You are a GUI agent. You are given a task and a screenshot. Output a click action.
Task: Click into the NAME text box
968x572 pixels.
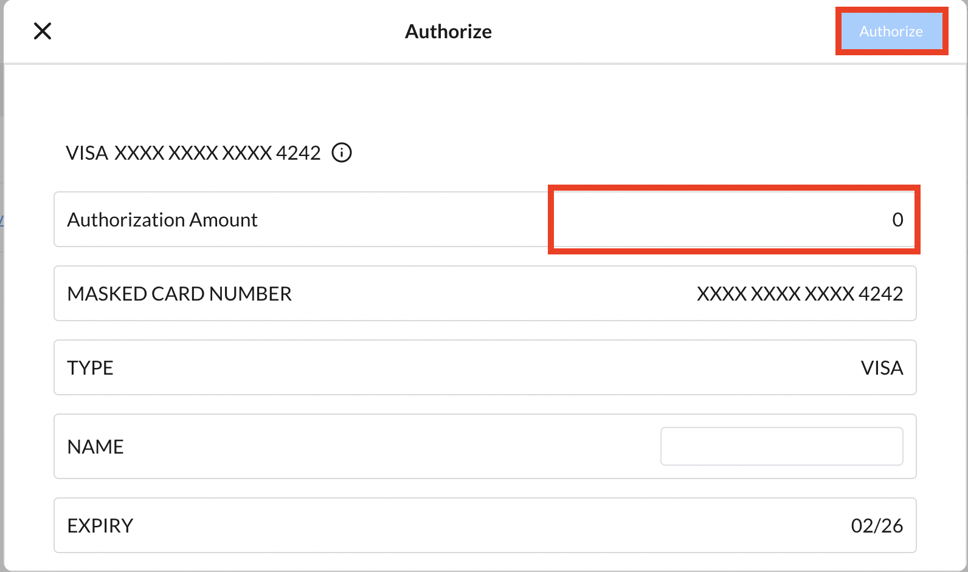781,446
